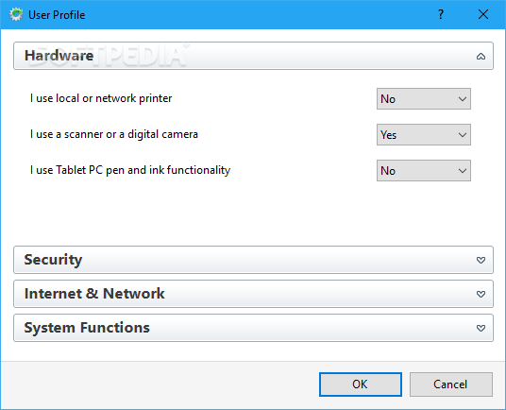Click the help question mark icon
The width and height of the screenshot is (506, 410).
tap(441, 14)
